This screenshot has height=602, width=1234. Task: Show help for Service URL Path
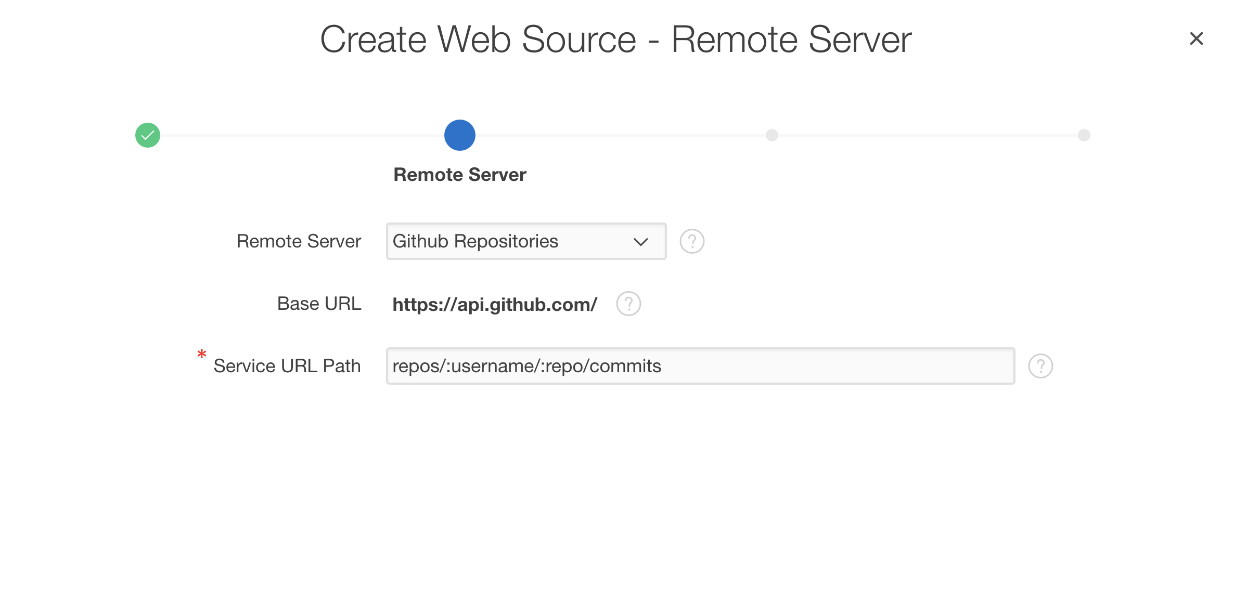[x=1040, y=366]
